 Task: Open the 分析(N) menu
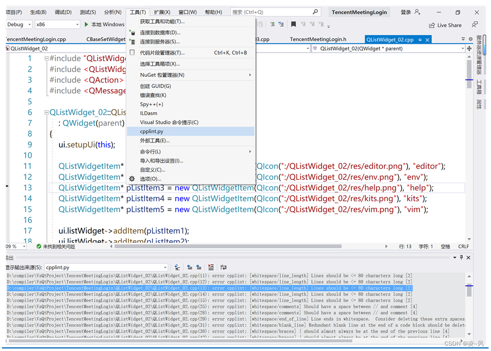[113, 12]
